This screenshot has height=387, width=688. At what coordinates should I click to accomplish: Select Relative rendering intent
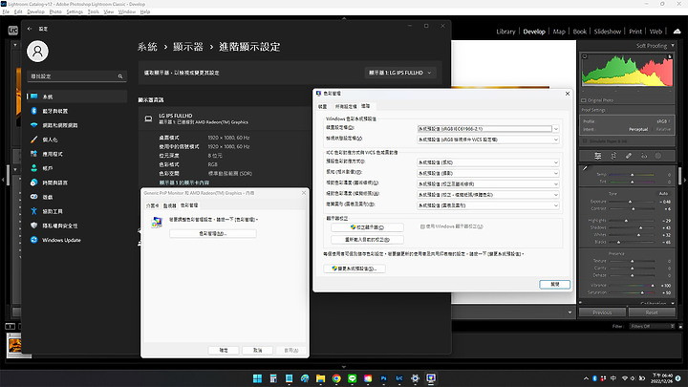(x=663, y=129)
